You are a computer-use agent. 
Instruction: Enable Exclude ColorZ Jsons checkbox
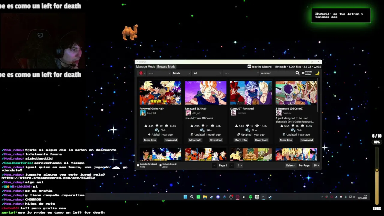[160, 165]
